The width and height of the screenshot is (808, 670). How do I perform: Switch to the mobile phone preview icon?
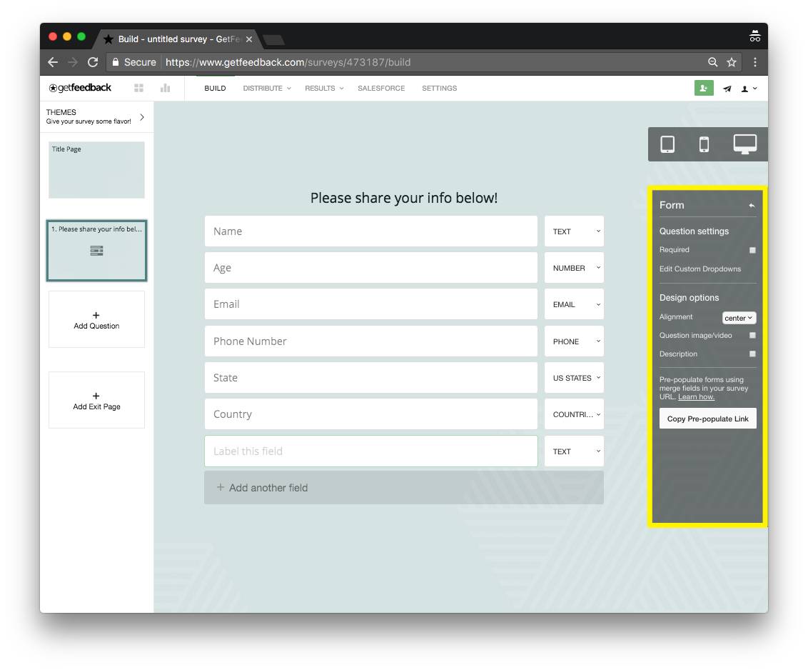tap(704, 144)
